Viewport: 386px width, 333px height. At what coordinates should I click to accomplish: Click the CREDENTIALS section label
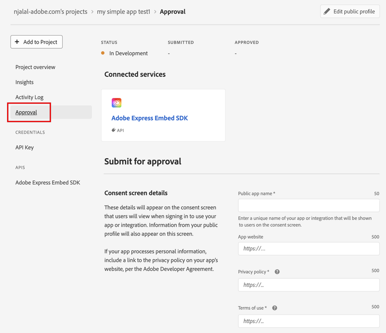click(30, 132)
